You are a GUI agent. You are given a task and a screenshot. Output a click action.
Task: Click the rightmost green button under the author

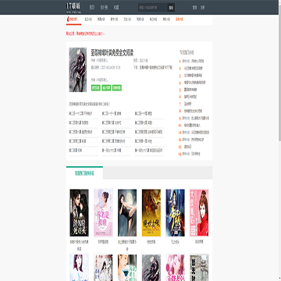pyautogui.click(x=117, y=87)
